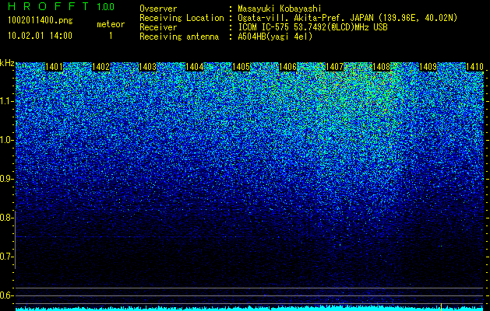Click the Ovserver field label
490x311 pixels.
(158, 9)
